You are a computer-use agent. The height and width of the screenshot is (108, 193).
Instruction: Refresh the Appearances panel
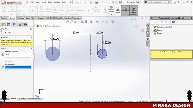174,22
